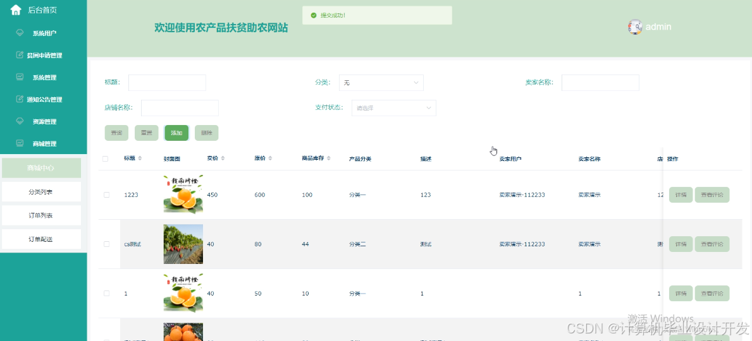Image resolution: width=752 pixels, height=341 pixels.
Task: Click the 分类二 category cell
Action: (x=357, y=244)
